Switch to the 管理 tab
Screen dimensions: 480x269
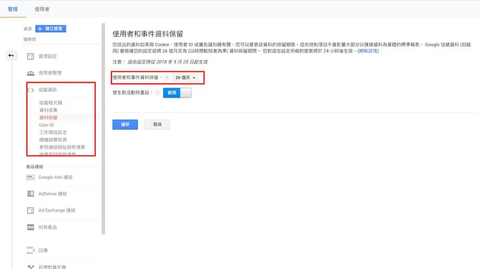pyautogui.click(x=12, y=9)
